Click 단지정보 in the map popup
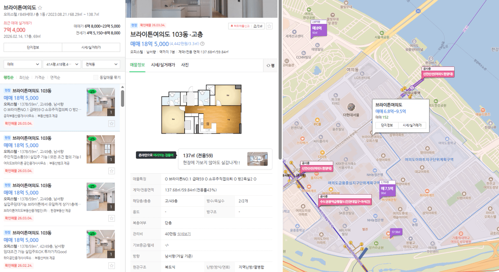The image size is (499, 272). coord(387,125)
